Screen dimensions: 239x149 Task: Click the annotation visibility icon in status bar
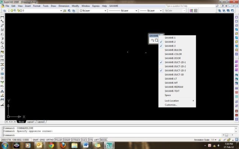point(220,140)
